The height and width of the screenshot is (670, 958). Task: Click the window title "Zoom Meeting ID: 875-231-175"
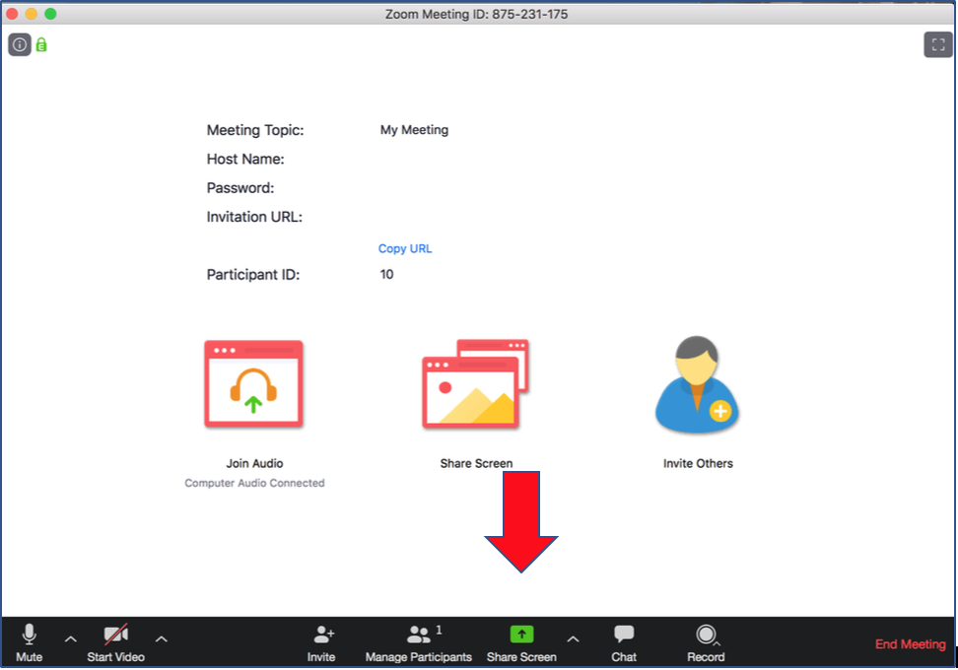(x=477, y=14)
